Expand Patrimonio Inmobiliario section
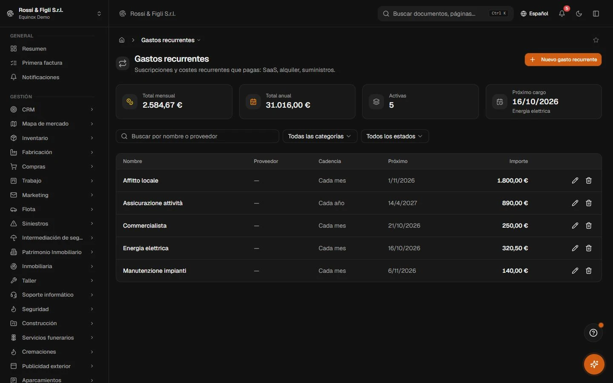613x383 pixels. click(x=53, y=252)
